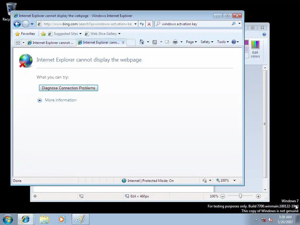Add to Favorites bar star icon
The height and width of the screenshot is (225, 300).
pos(43,34)
